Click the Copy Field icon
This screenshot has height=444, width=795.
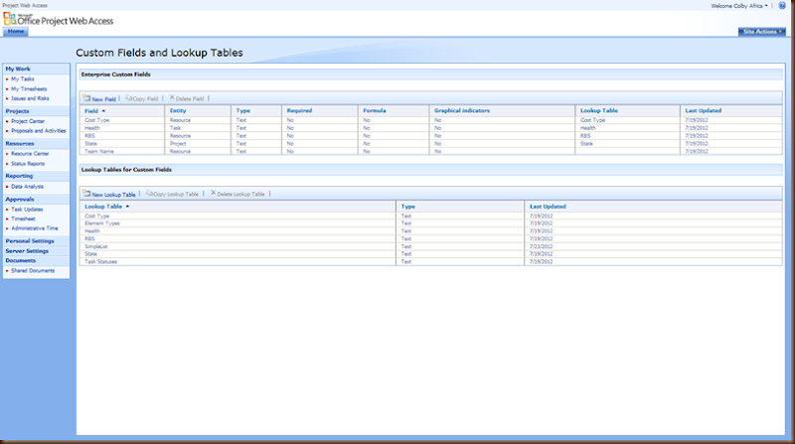128,97
